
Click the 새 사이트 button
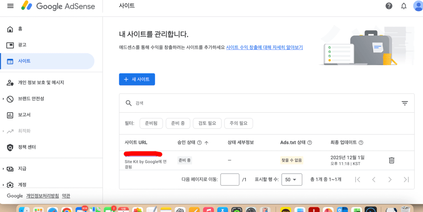[137, 79]
